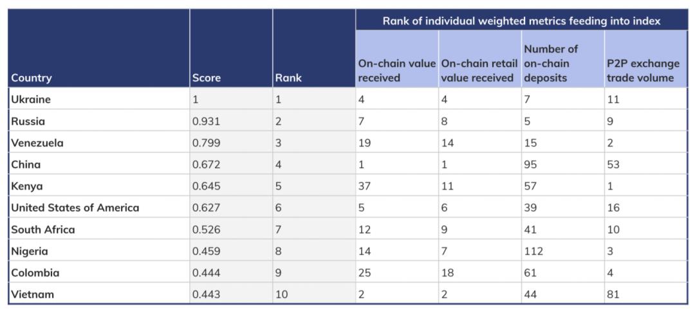Select the Kenya country cell
Image resolution: width=695 pixels, height=313 pixels.
27,186
